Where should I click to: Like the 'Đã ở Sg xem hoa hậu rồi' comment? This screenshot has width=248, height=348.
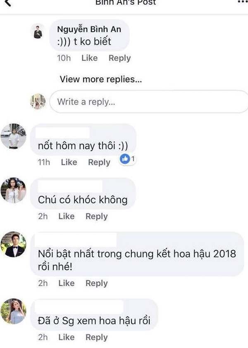pos(66,337)
